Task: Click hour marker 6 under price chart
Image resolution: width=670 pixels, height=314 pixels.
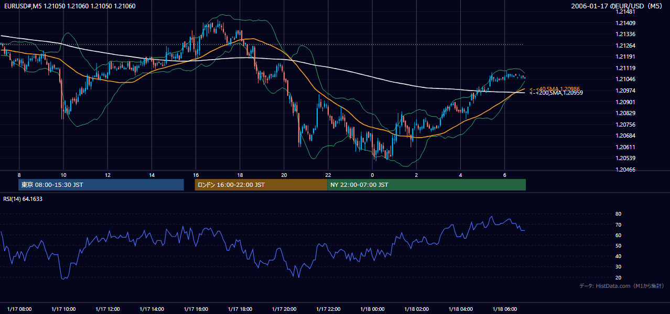Action: (x=504, y=175)
